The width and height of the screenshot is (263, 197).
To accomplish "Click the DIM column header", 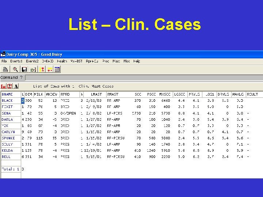I will pos(29,94).
